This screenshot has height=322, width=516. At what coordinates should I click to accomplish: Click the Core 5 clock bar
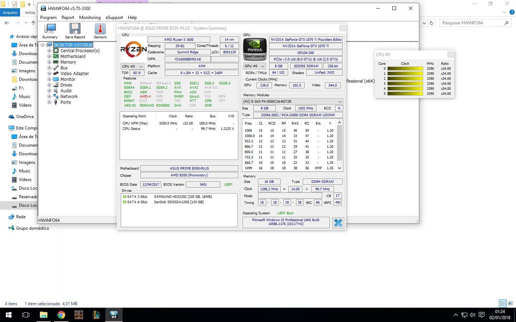pyautogui.click(x=405, y=93)
